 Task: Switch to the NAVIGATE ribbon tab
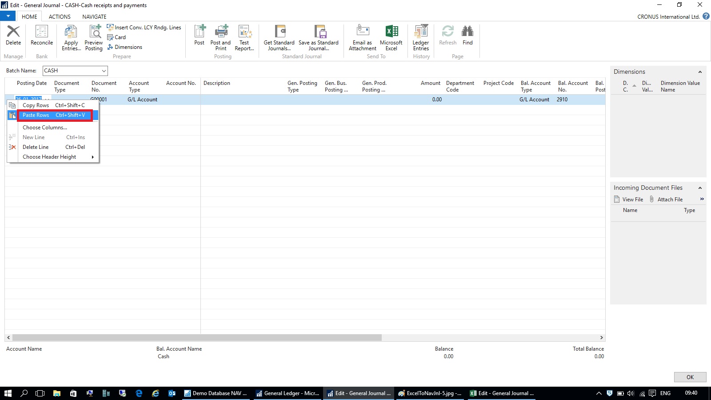point(94,17)
